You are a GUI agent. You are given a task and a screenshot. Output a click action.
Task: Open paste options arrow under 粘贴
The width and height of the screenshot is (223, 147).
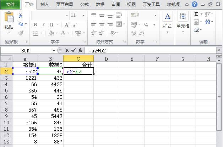coord(9,33)
